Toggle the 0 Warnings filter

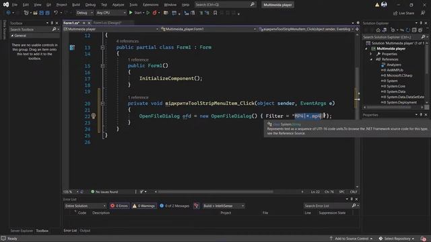[143, 206]
